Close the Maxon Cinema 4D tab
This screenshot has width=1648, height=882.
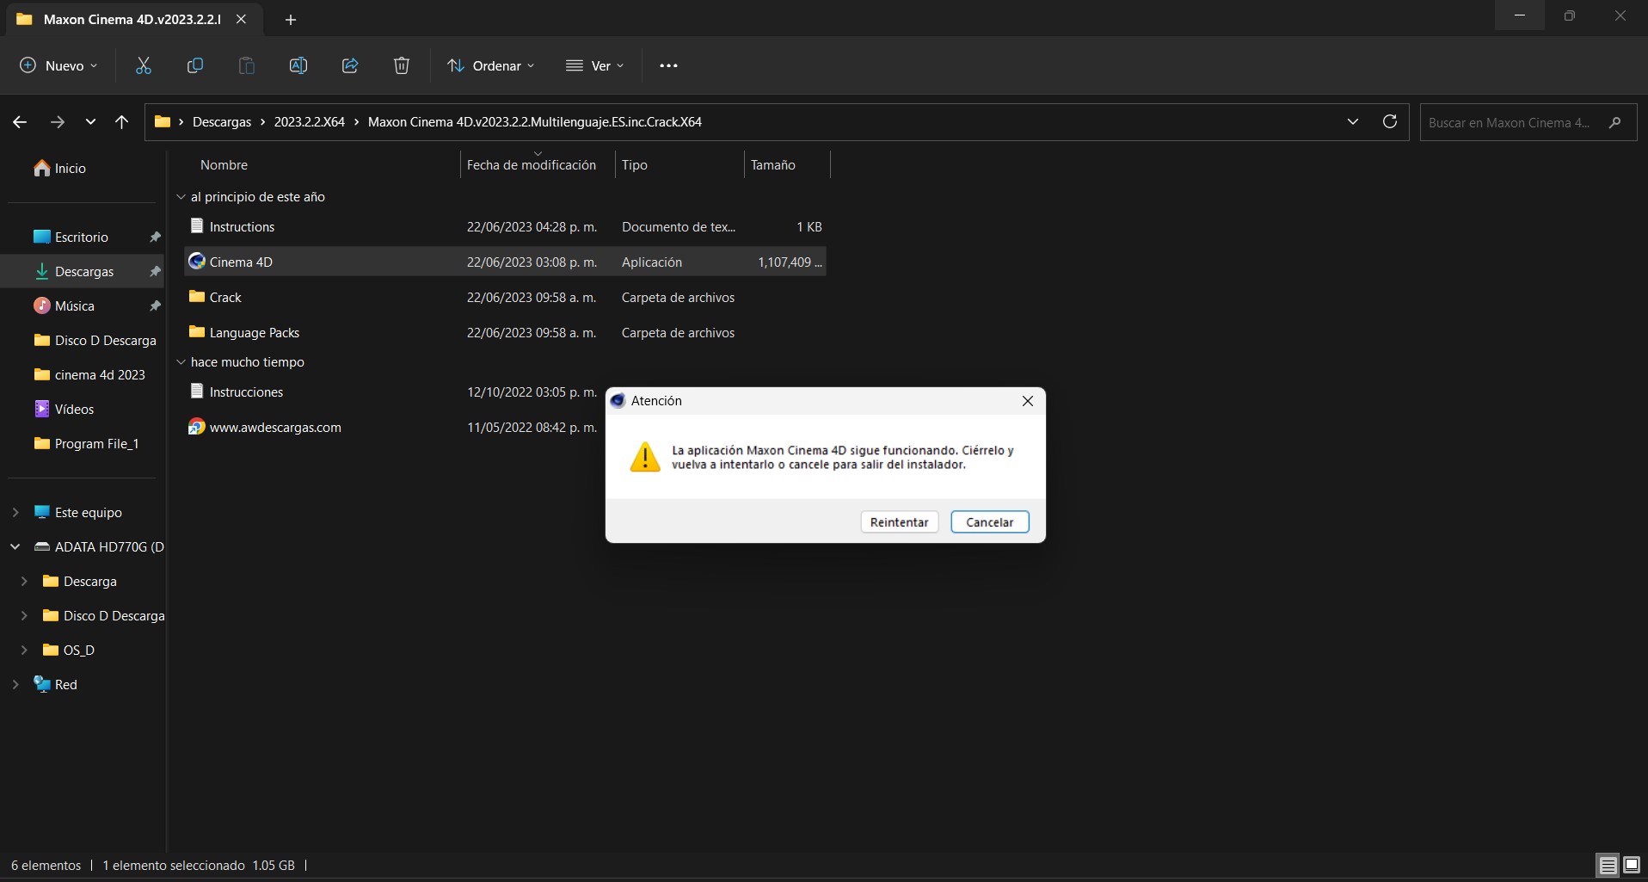pyautogui.click(x=242, y=19)
